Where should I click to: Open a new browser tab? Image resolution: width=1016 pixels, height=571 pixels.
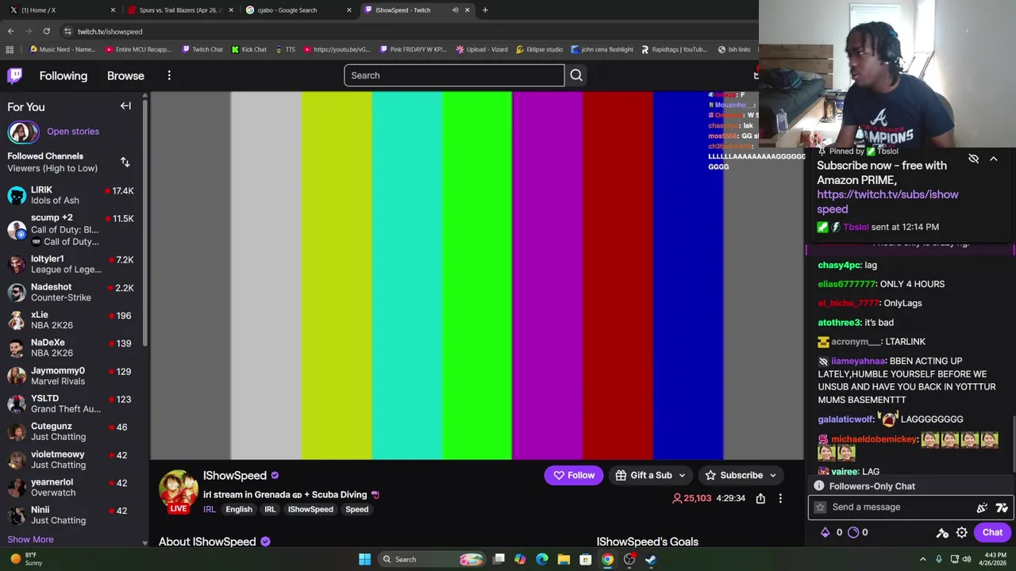(485, 10)
